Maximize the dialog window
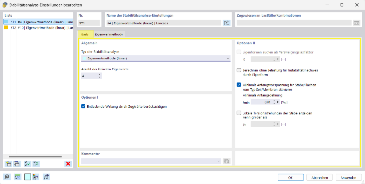The height and width of the screenshot is (184, 365). (342, 5)
